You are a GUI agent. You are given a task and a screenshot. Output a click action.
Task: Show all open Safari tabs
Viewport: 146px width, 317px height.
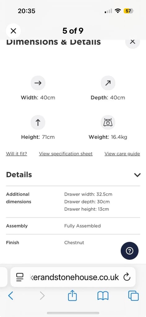coord(134,296)
